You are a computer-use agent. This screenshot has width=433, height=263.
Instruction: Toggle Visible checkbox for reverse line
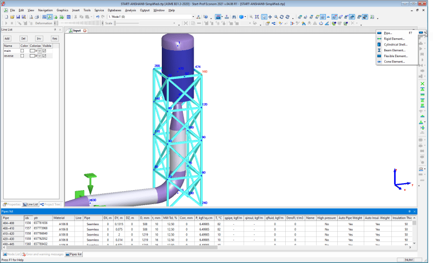(x=44, y=56)
